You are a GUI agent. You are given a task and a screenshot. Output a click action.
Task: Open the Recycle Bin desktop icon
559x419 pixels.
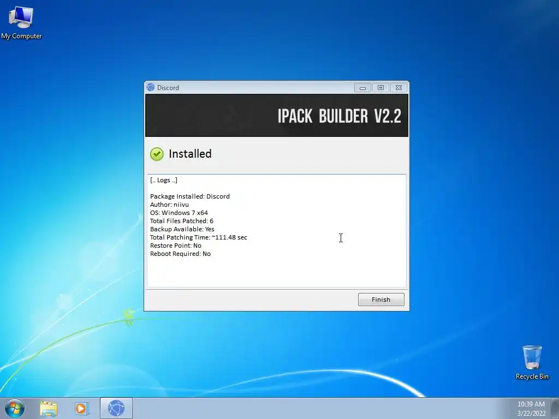pyautogui.click(x=532, y=362)
